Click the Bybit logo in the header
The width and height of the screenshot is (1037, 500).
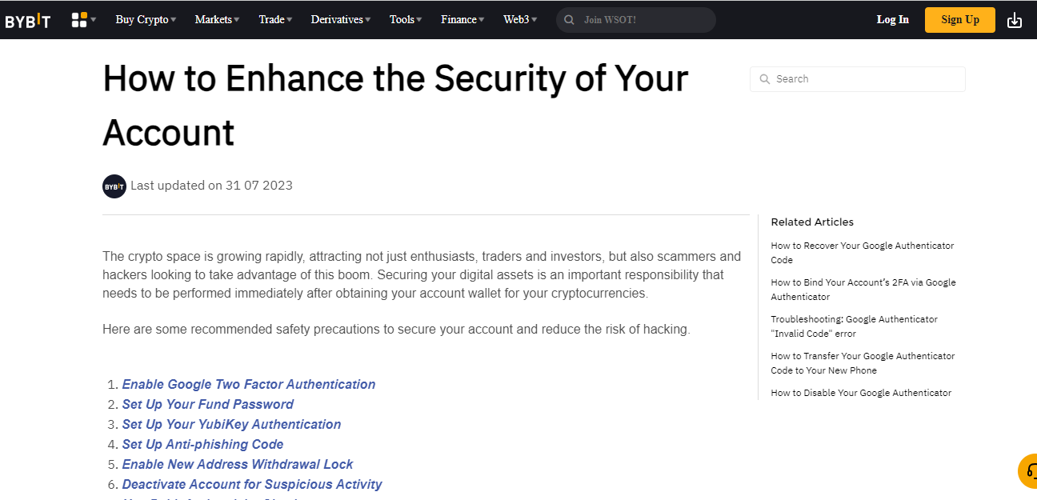(27, 20)
